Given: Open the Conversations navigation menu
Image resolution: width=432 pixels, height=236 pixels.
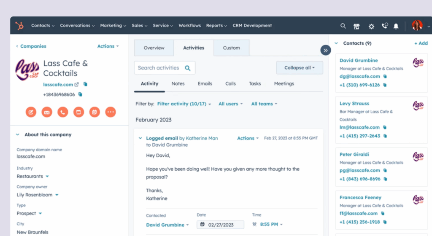Looking at the screenshot, I should click(77, 26).
